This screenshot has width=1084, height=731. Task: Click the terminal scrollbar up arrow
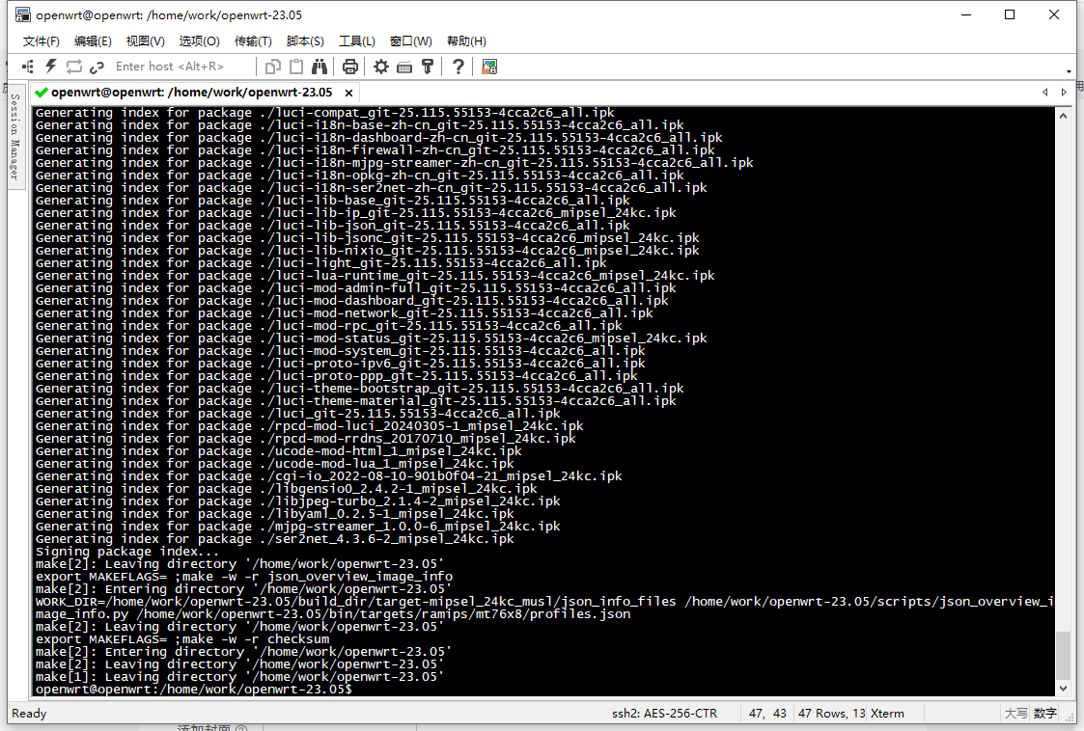click(x=1064, y=116)
